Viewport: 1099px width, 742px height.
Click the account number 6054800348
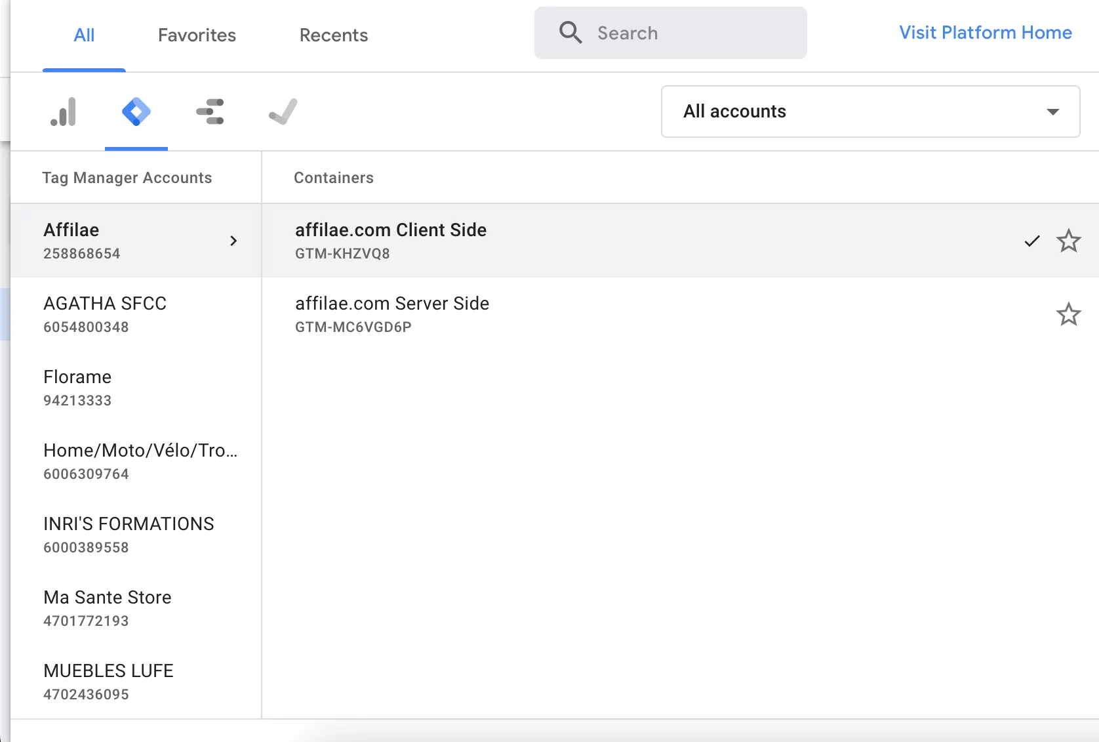(86, 327)
